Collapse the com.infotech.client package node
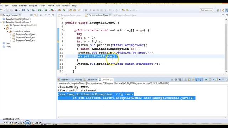The height and width of the screenshot is (128, 228). coord(7,31)
